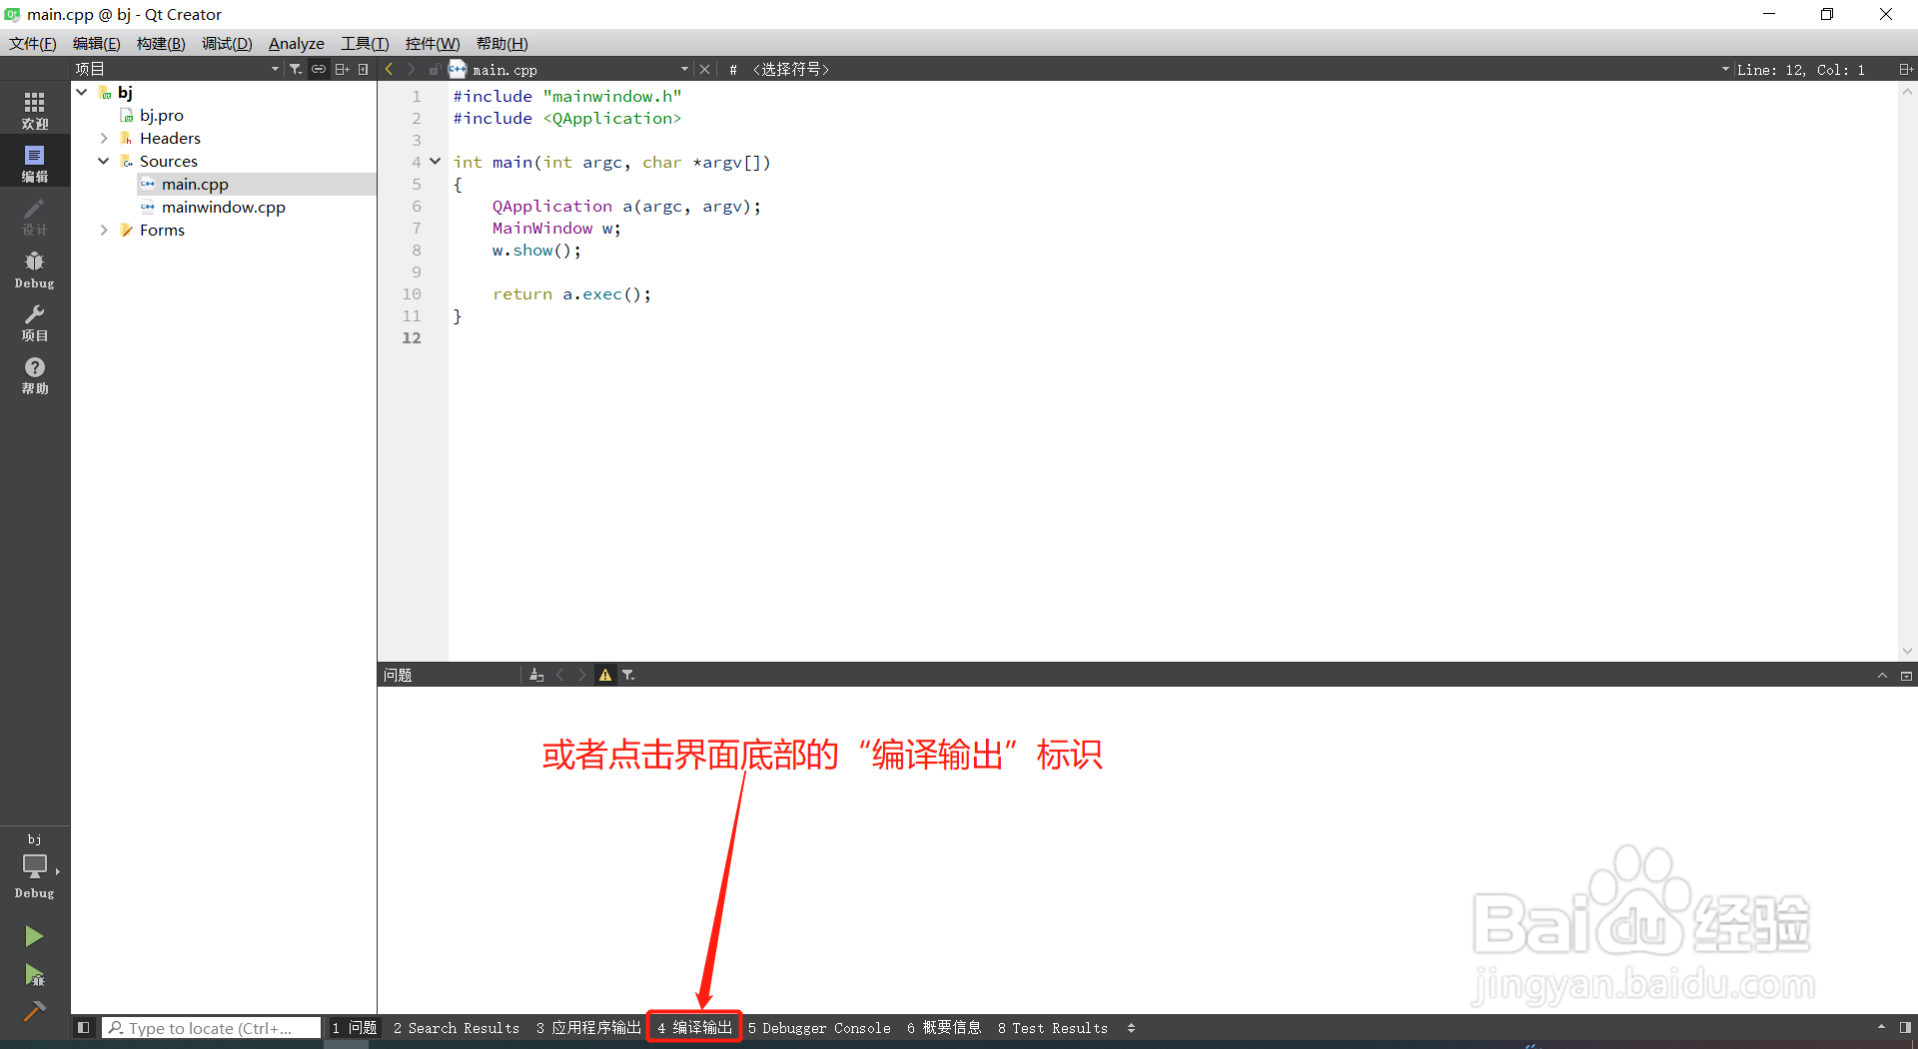This screenshot has width=1918, height=1049.
Task: Go to previous issue in 问题 pane
Action: click(x=560, y=675)
